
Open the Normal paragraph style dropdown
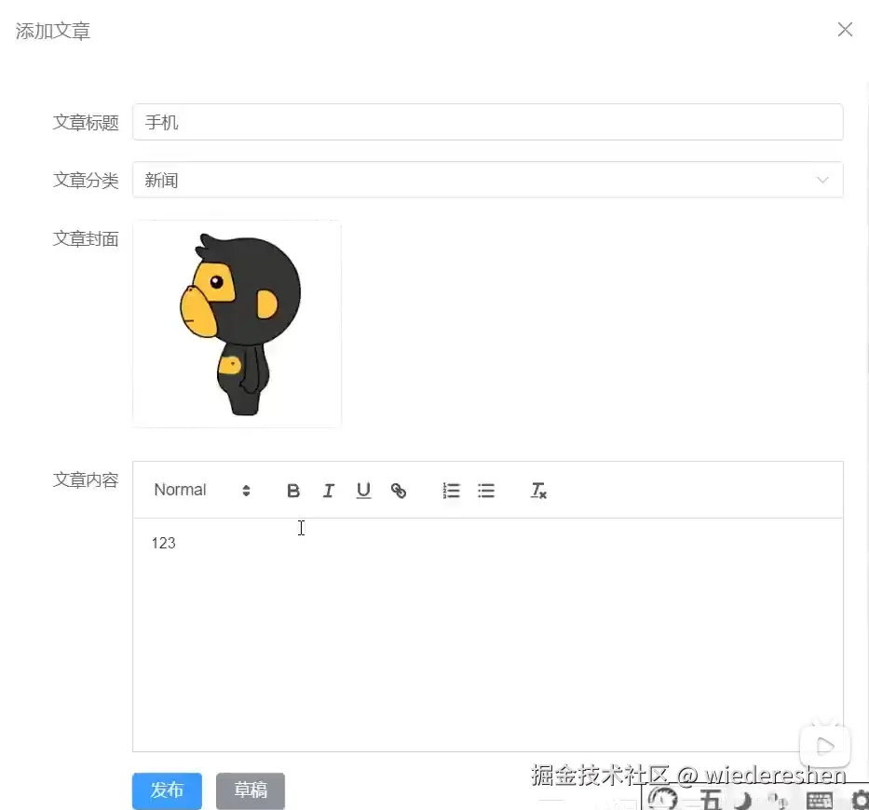pos(180,490)
